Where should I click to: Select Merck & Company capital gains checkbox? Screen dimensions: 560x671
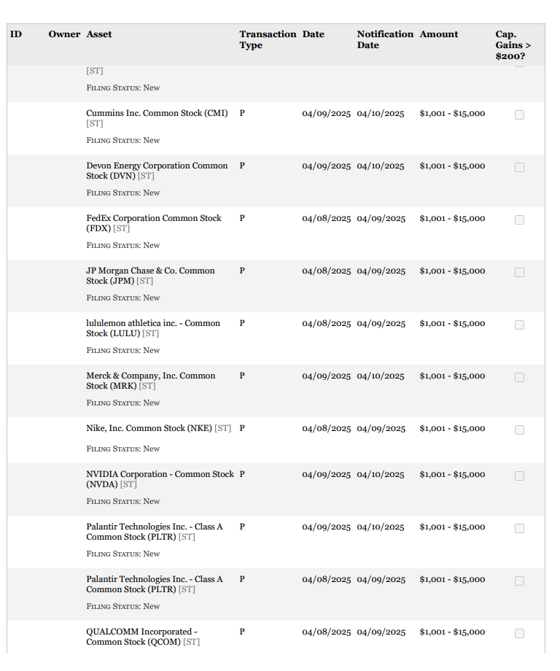(x=519, y=377)
